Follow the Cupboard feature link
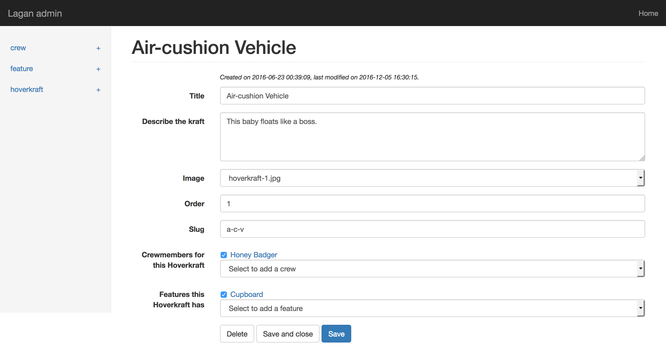Screen dimensions: 666x361 click(246, 294)
